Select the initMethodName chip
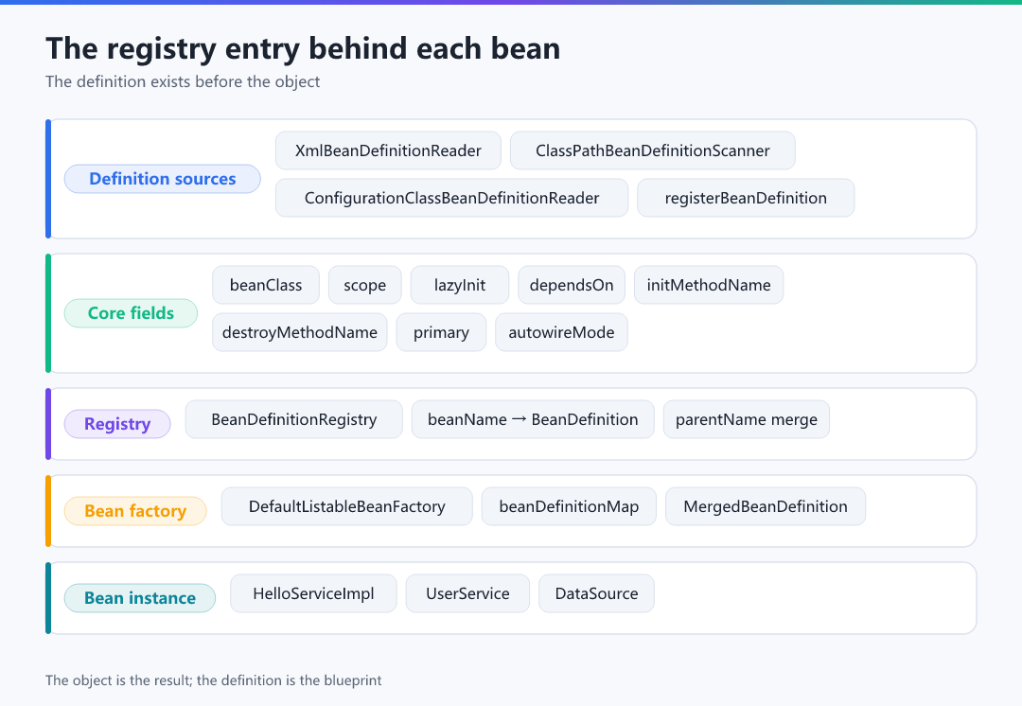1022x706 pixels. click(709, 285)
